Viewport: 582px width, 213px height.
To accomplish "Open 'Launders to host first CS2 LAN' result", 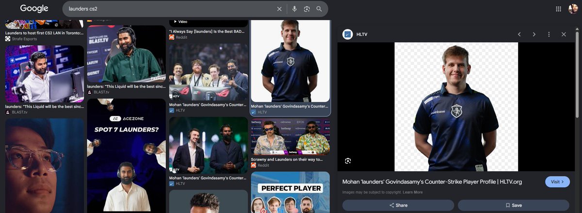I will pyautogui.click(x=44, y=33).
